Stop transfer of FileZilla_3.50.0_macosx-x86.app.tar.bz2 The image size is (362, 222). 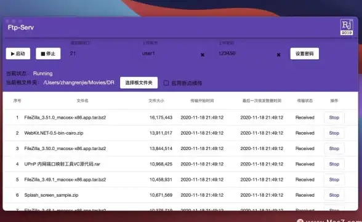[334, 148]
